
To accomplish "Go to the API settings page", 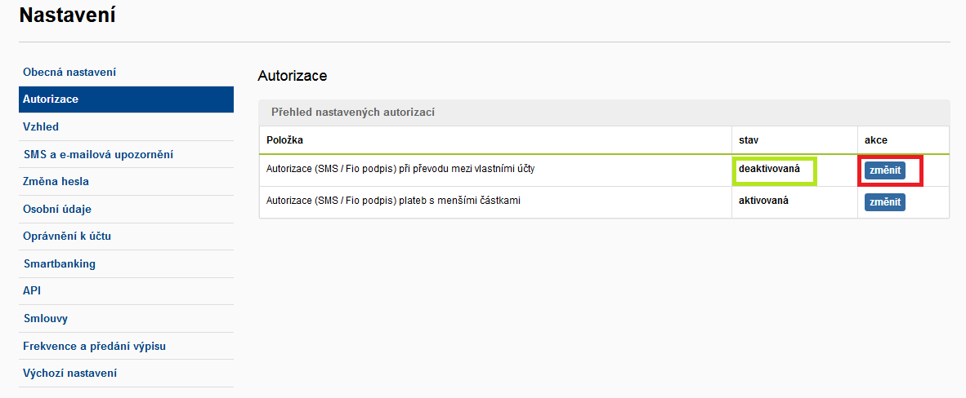I will coord(126,291).
